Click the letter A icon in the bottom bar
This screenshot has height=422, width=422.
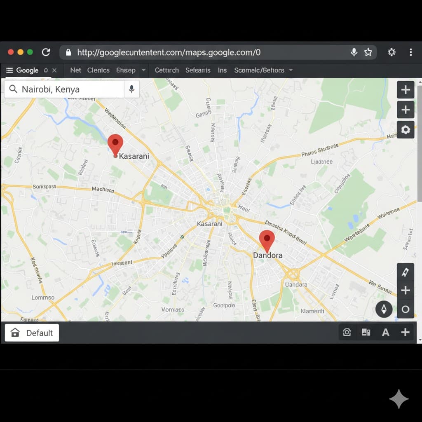pyautogui.click(x=385, y=333)
